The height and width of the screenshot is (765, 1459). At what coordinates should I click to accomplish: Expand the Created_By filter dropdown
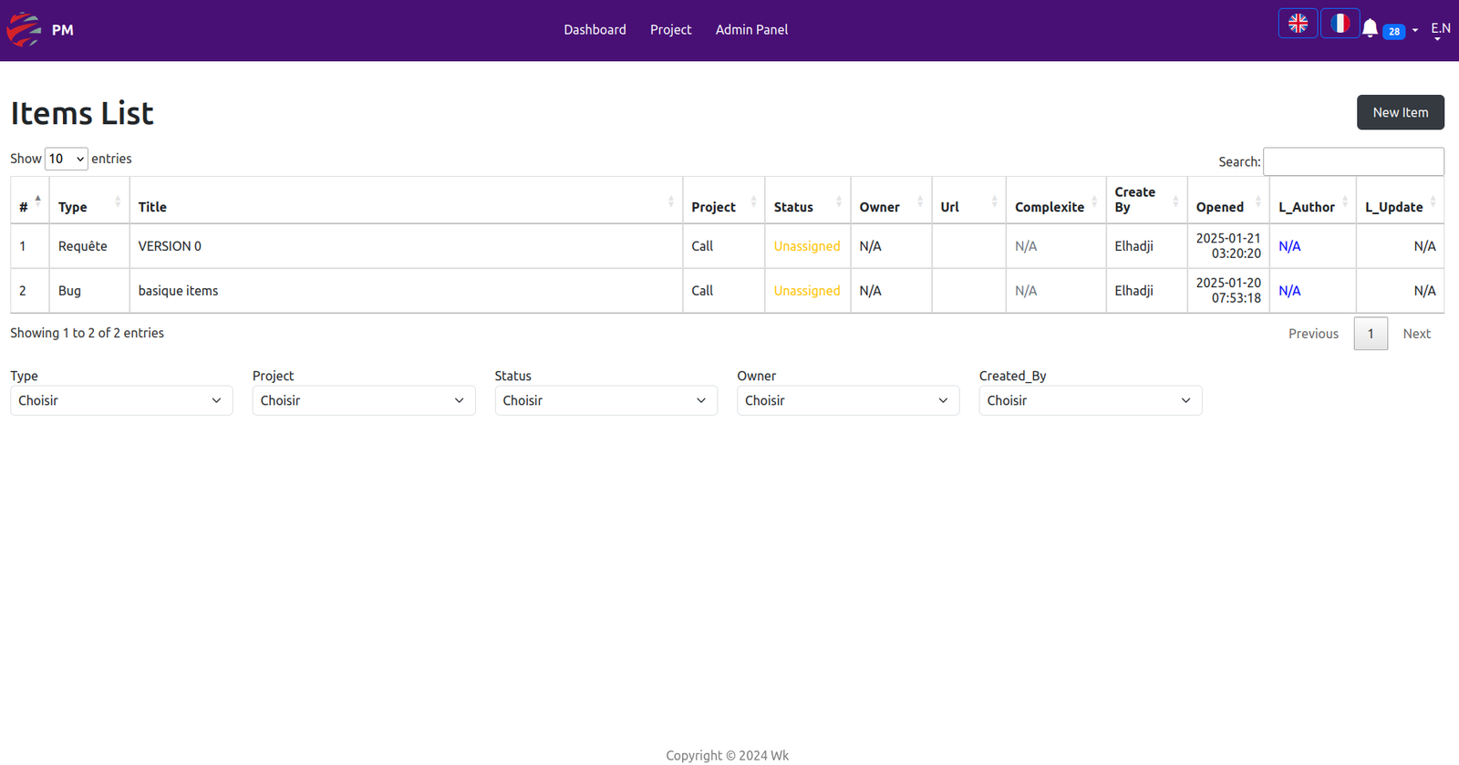point(1090,400)
